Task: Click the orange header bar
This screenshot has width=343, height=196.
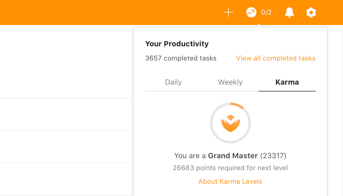Action: coord(85,12)
